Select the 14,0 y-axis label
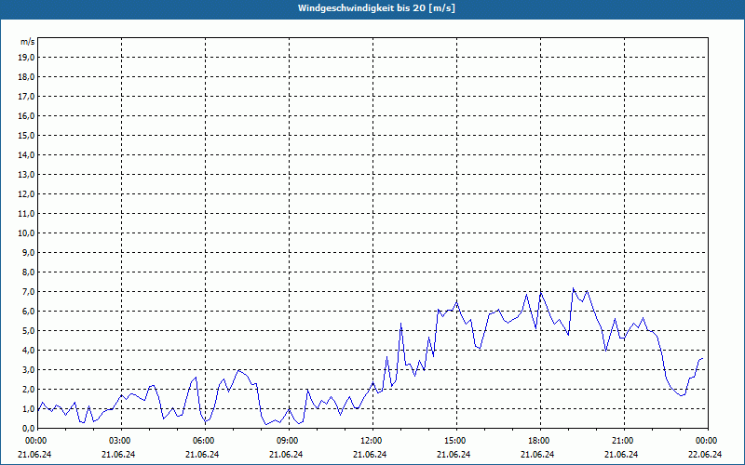The height and width of the screenshot is (465, 745). (26, 154)
